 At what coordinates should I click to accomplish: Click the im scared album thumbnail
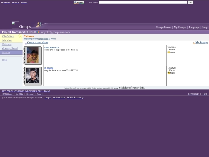(33, 76)
